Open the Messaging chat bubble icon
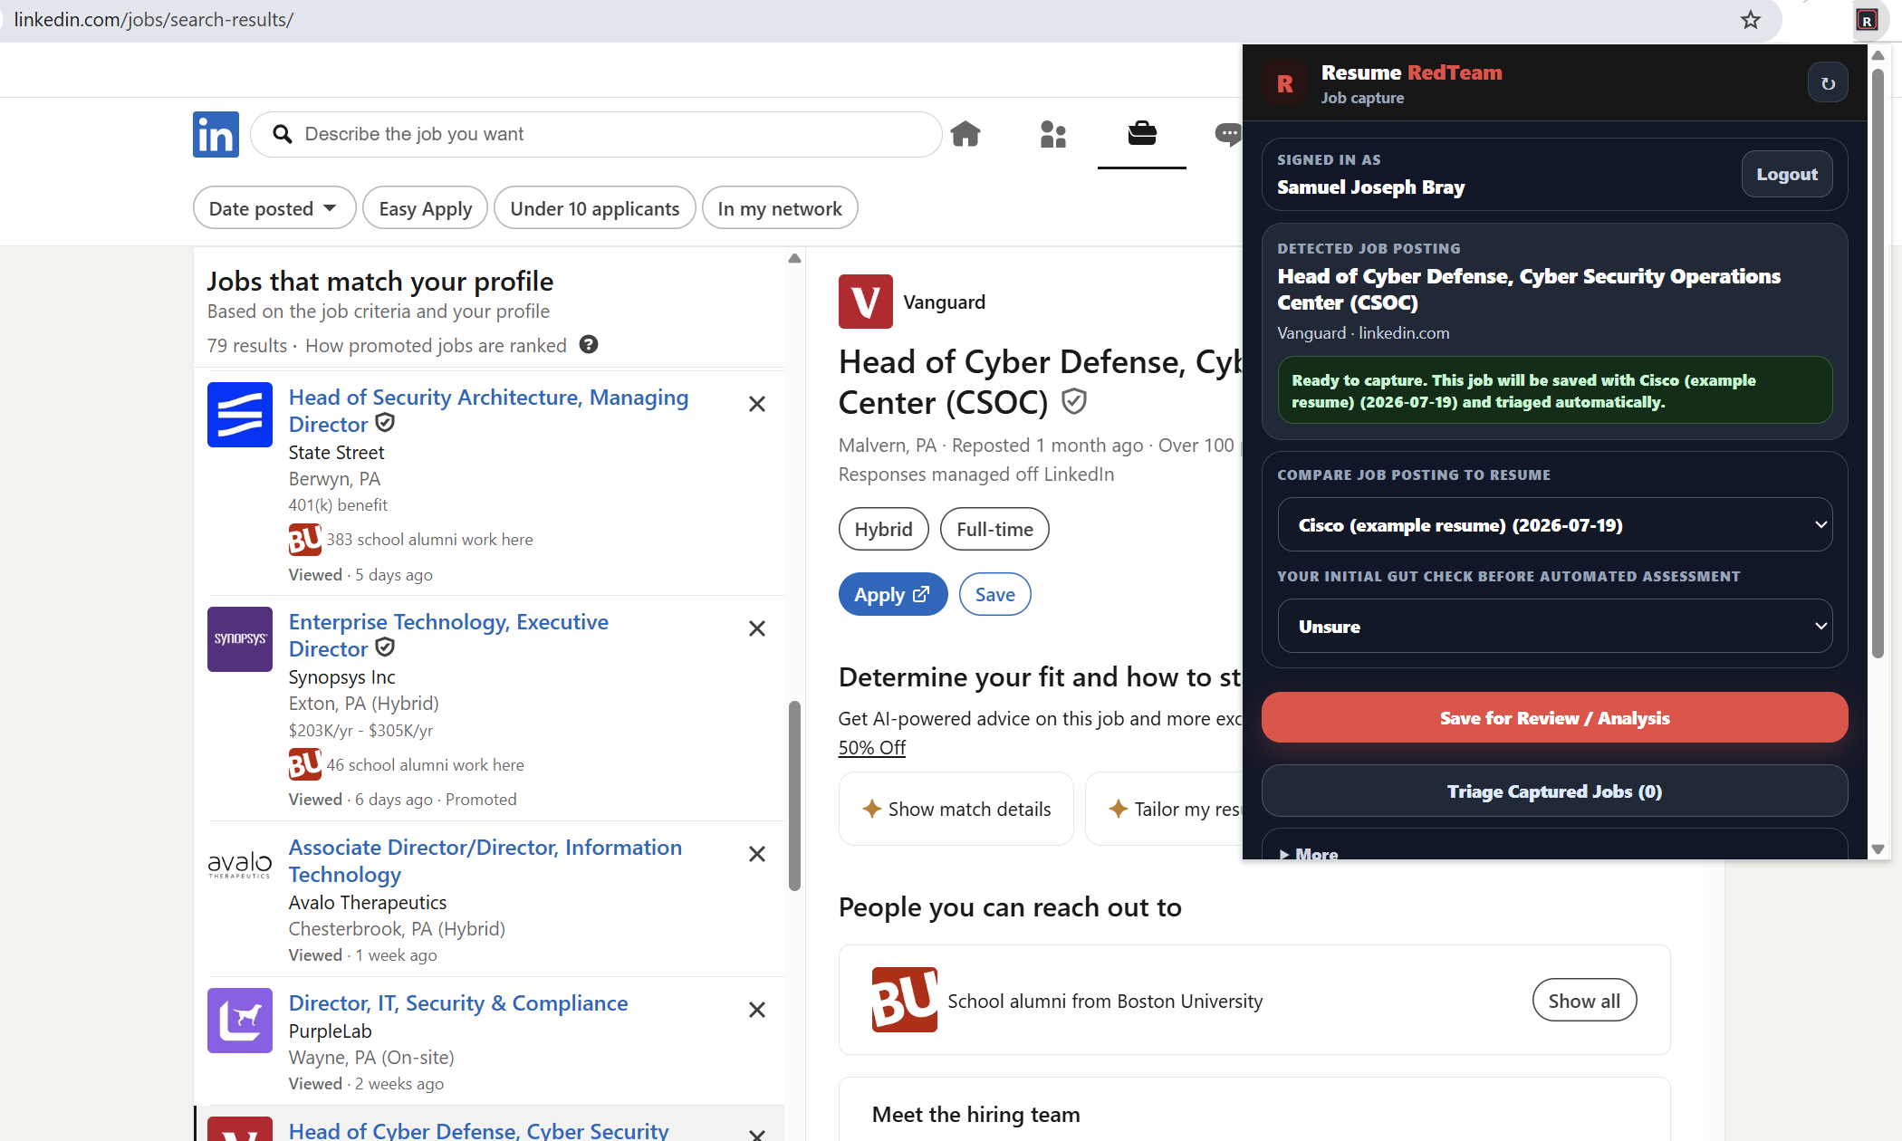Screen dimensions: 1902x1141 click(x=1228, y=134)
